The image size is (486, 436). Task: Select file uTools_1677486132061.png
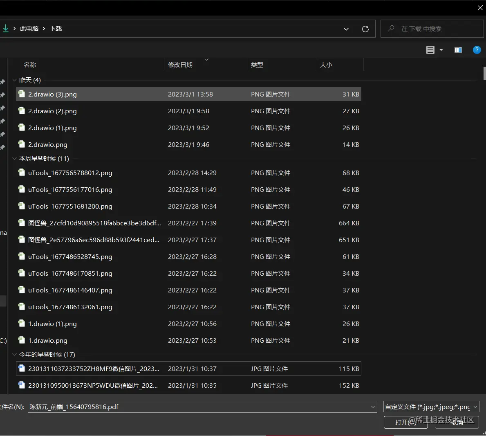[x=188, y=307]
